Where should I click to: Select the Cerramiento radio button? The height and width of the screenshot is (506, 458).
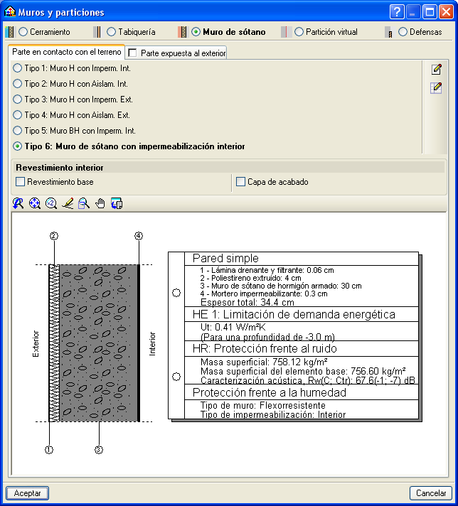pyautogui.click(x=23, y=31)
